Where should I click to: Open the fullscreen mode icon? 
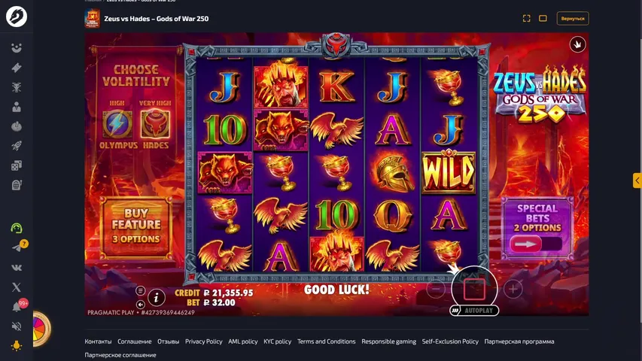(527, 18)
